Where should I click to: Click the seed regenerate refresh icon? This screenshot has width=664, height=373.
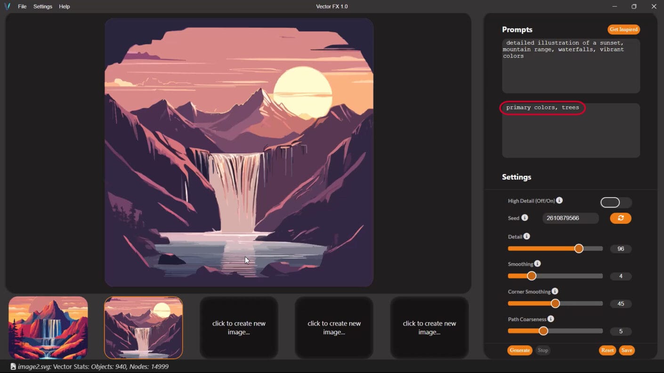click(x=620, y=218)
